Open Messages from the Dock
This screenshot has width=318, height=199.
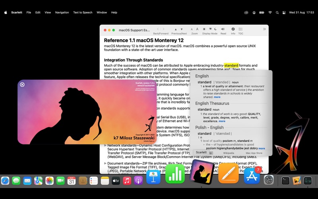click(x=16, y=181)
